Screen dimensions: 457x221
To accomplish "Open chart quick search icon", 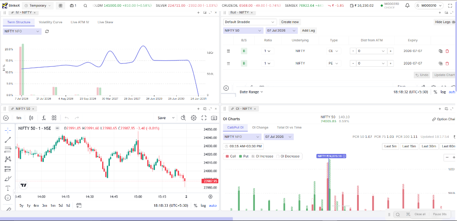I will (x=183, y=118).
